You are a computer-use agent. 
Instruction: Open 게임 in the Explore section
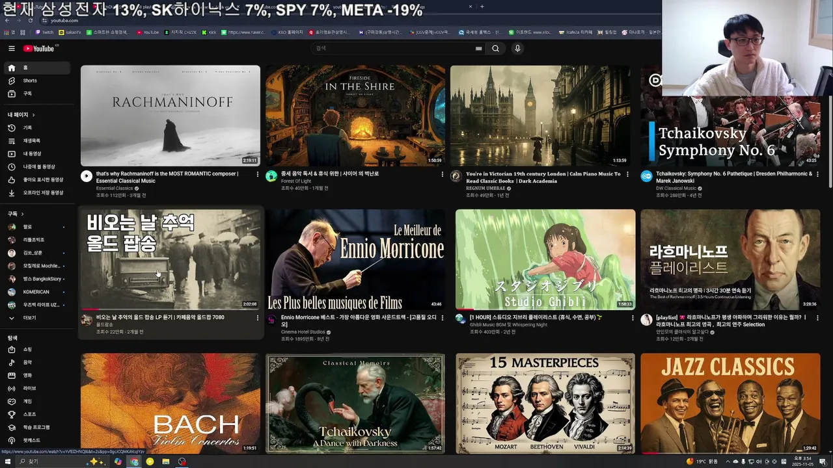pyautogui.click(x=37, y=402)
